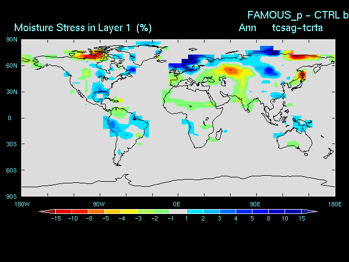Click the '0' equator latitude label
The width and height of the screenshot is (349, 262).
click(x=10, y=118)
